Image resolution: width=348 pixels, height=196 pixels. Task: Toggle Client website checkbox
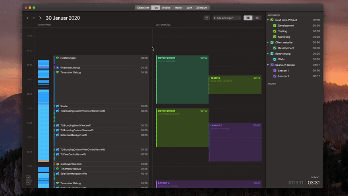point(272,42)
